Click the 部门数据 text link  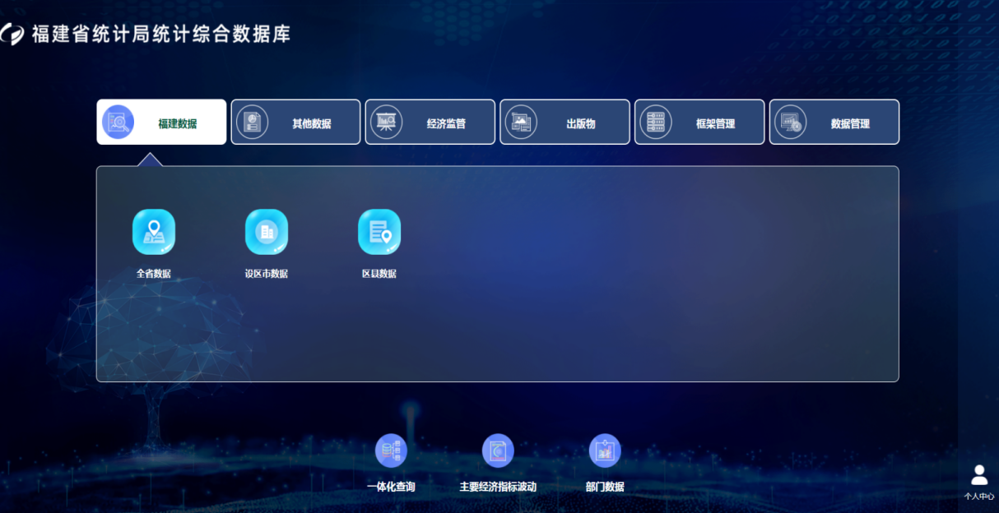(605, 487)
